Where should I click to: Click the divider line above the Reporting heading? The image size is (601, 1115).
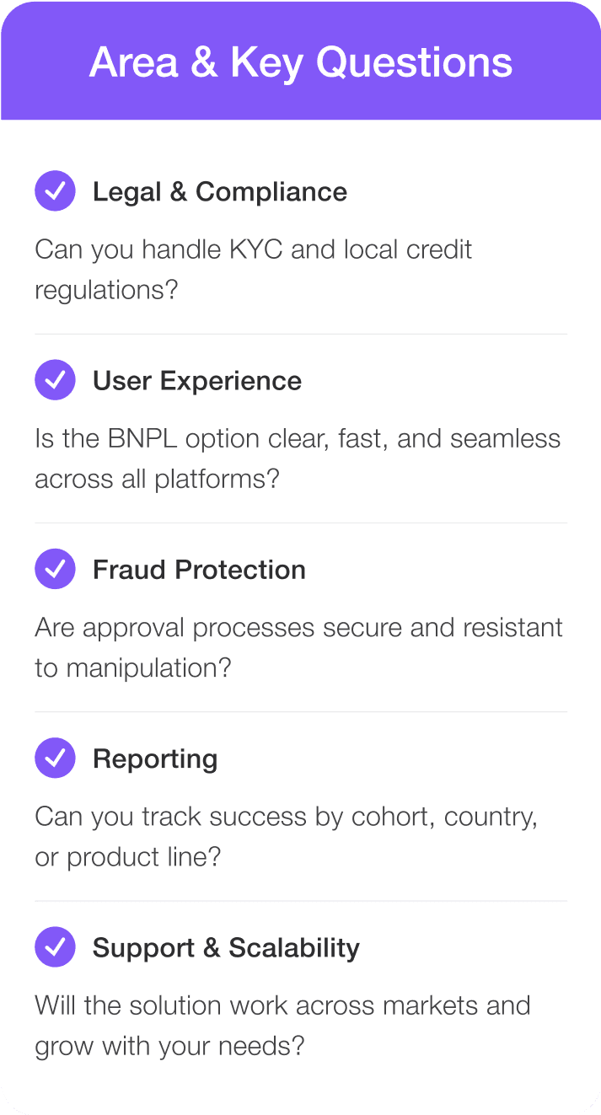300,711
